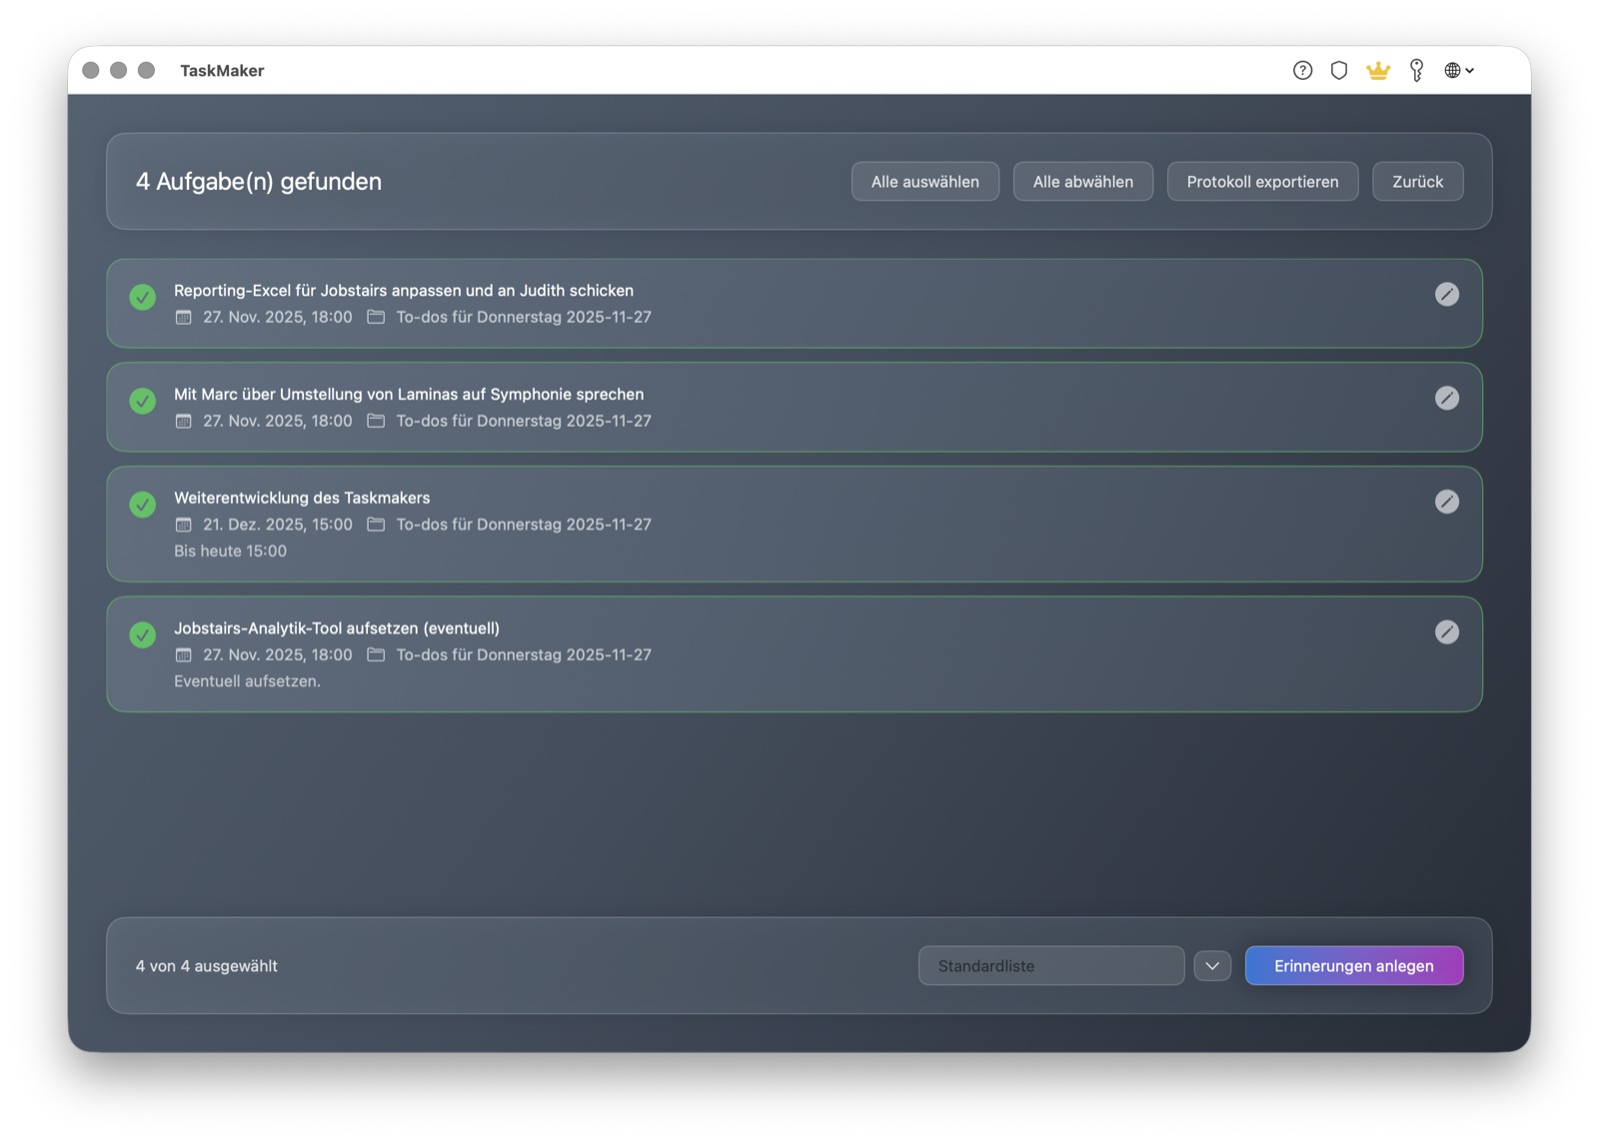Deselect the Reporting-Excel task checkmark

point(142,298)
